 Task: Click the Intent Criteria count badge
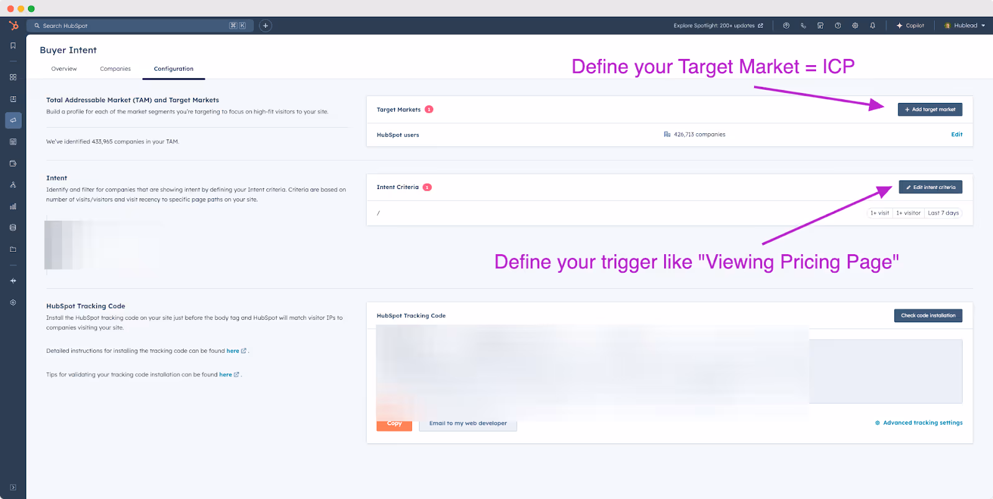[427, 187]
